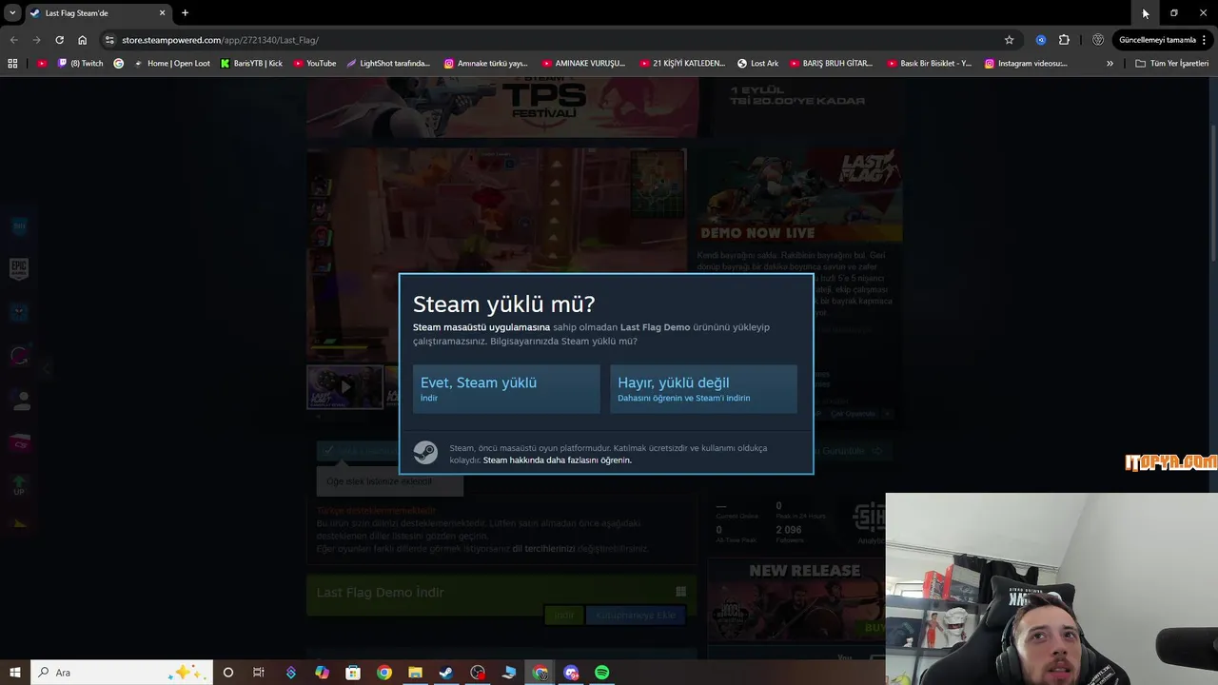Click the Steam logo icon in dialog
The height and width of the screenshot is (685, 1218).
pyautogui.click(x=425, y=453)
